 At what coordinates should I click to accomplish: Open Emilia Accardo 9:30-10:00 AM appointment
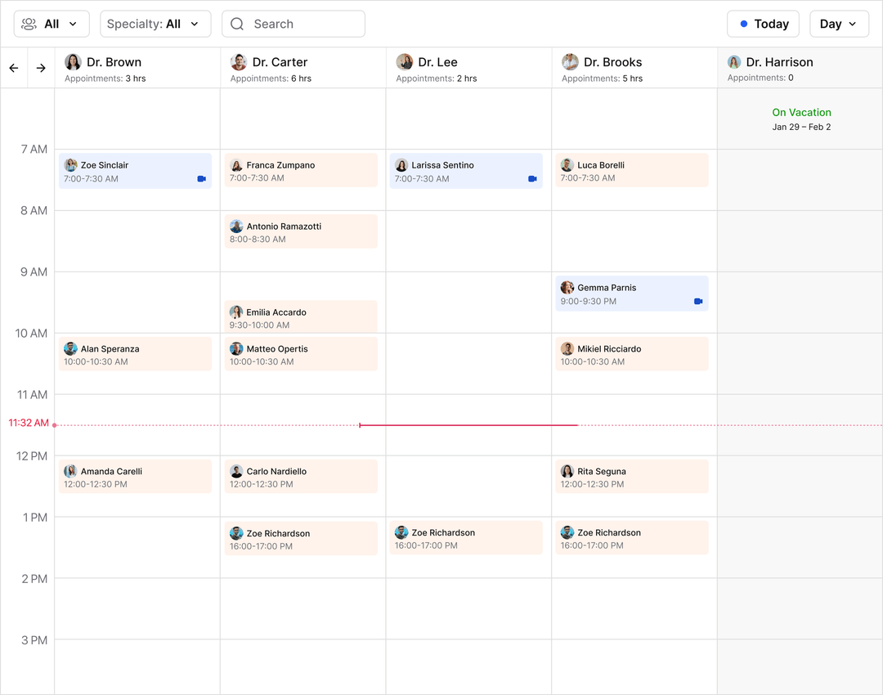(301, 316)
